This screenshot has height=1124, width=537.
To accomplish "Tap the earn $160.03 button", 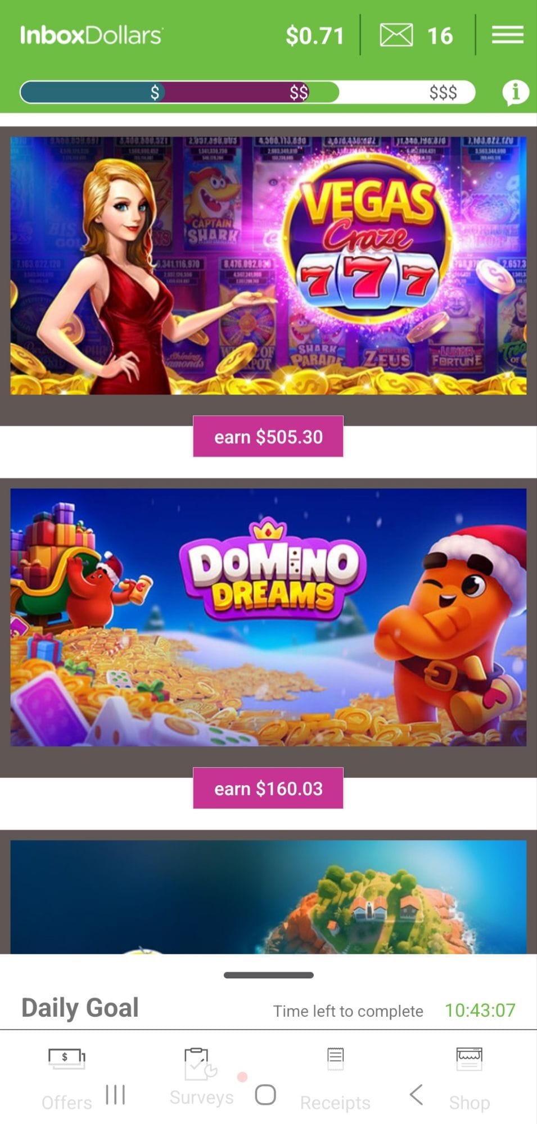I will pos(268,788).
